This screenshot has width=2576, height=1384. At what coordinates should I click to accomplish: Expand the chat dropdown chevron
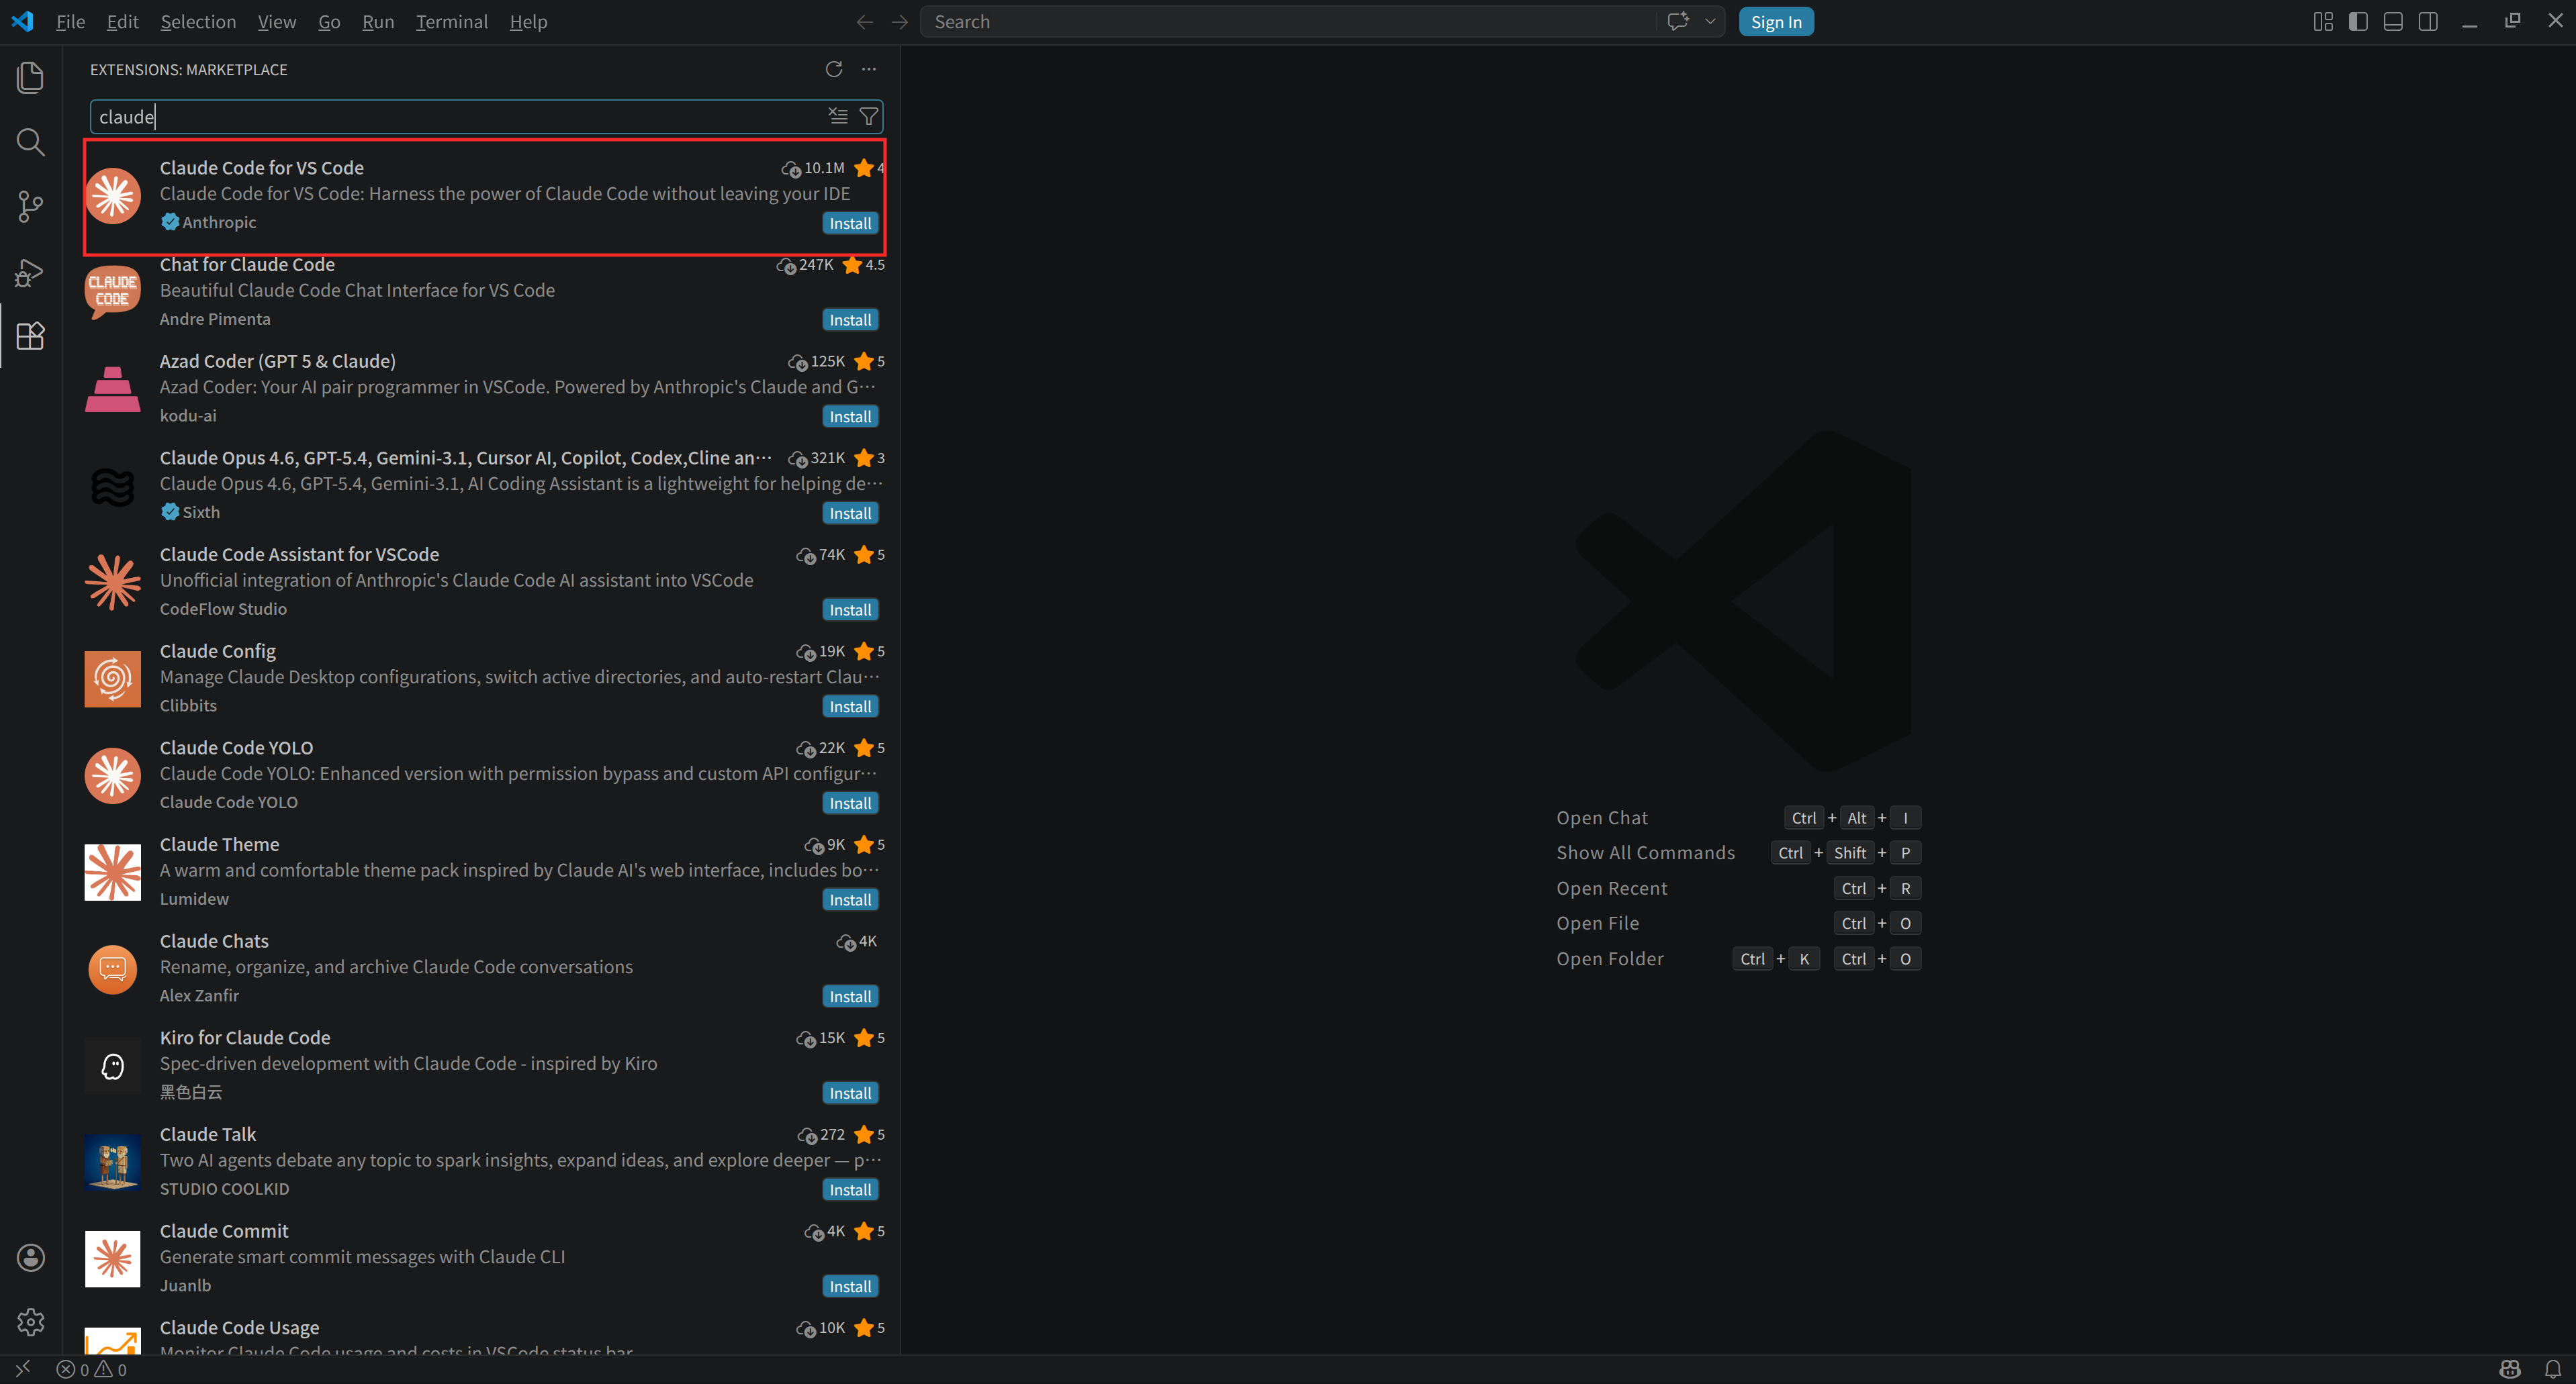tap(1710, 22)
